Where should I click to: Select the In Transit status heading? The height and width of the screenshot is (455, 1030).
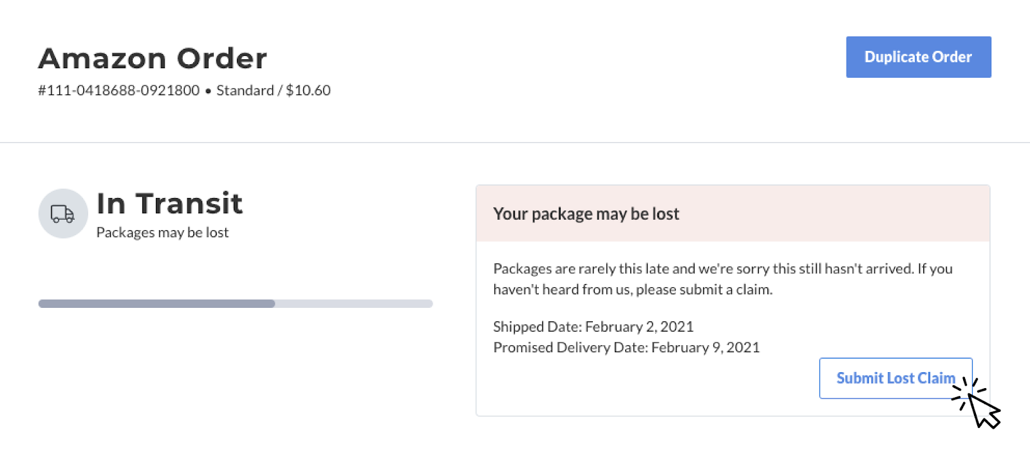click(169, 204)
